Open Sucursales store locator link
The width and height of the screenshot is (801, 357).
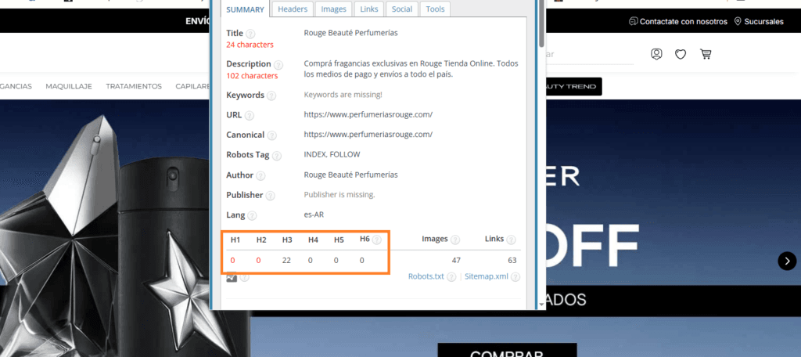pos(763,21)
